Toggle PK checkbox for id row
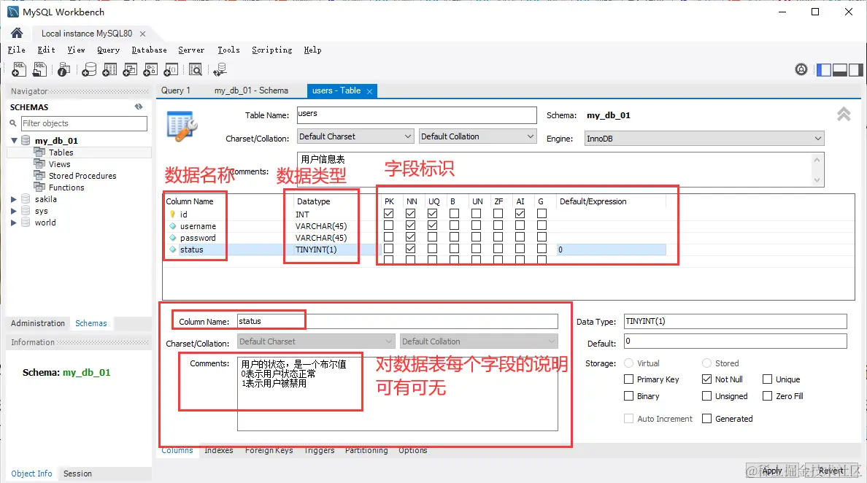 click(389, 213)
